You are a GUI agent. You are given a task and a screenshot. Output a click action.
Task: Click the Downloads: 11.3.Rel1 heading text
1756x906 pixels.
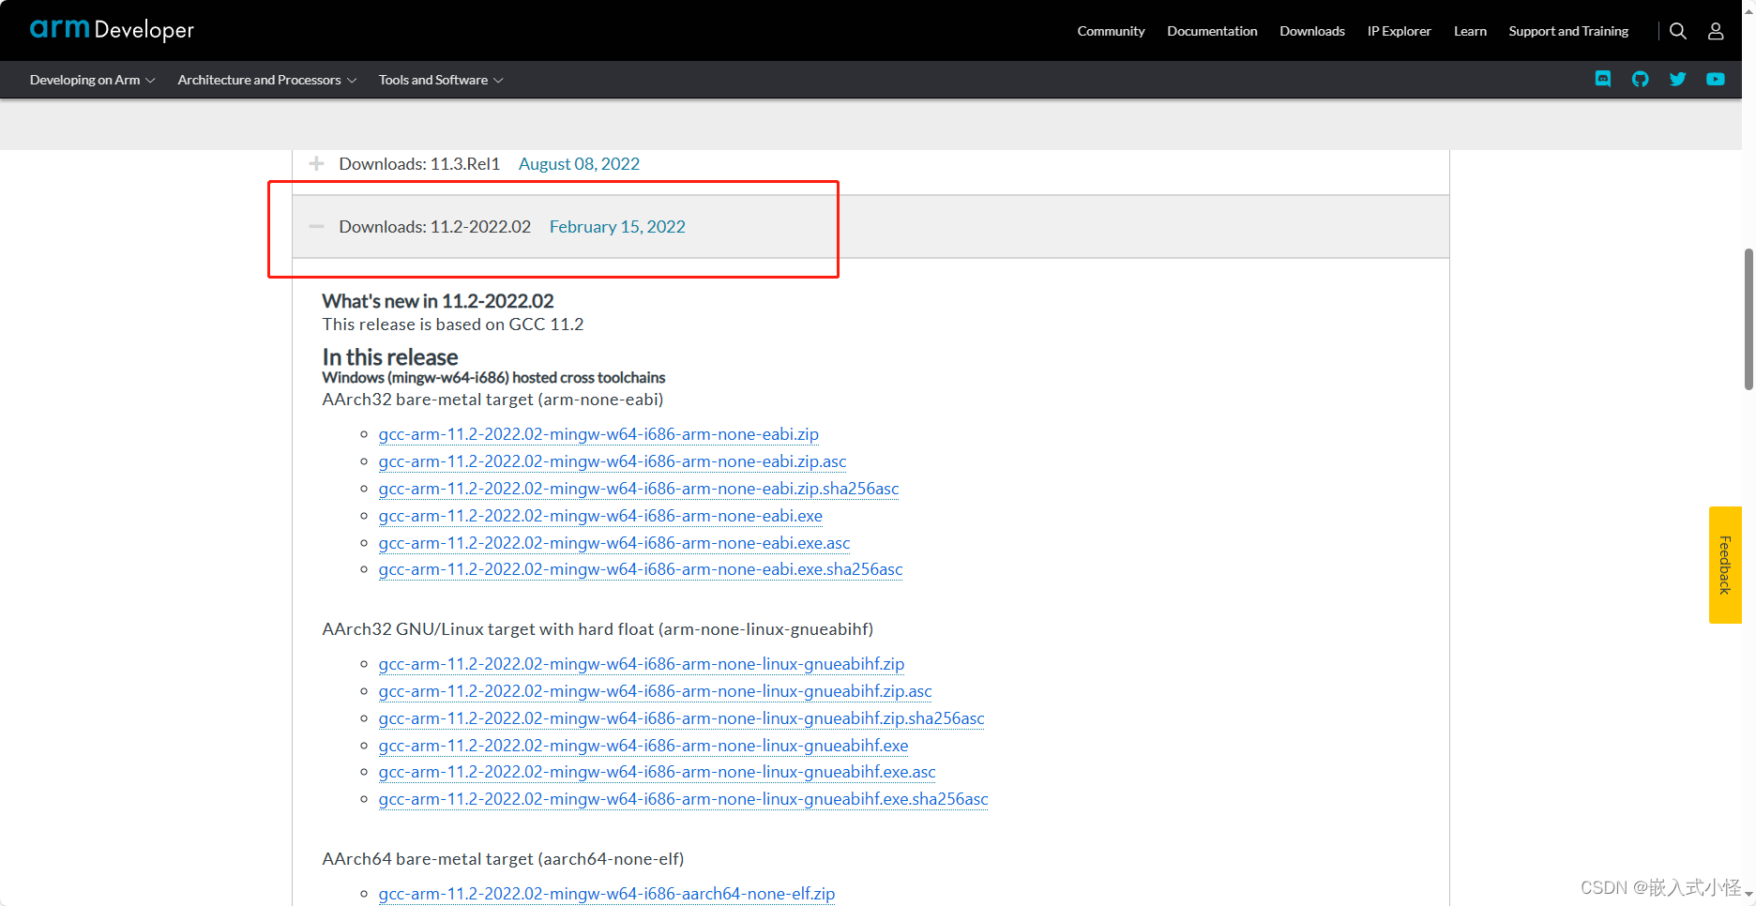[419, 164]
